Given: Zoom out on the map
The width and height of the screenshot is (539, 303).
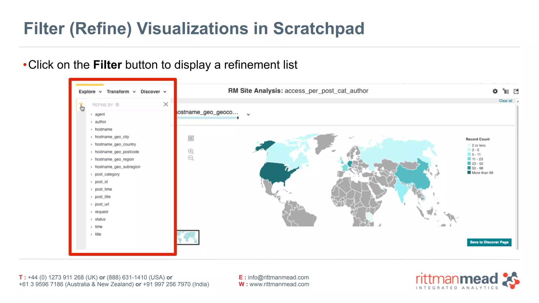Looking at the screenshot, I should [x=191, y=158].
